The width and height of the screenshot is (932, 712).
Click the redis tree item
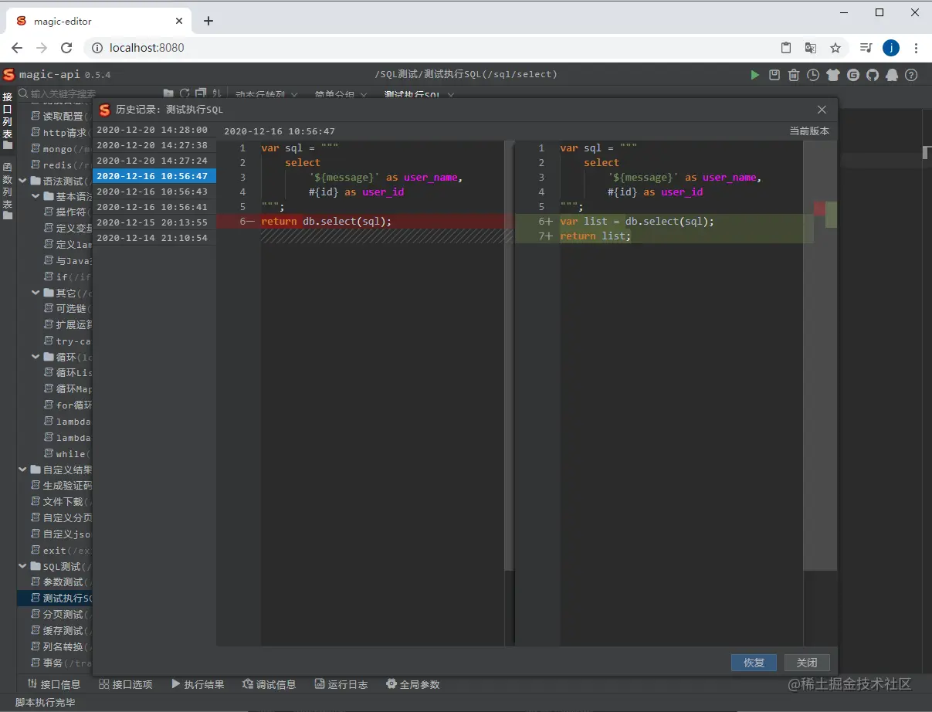click(61, 164)
